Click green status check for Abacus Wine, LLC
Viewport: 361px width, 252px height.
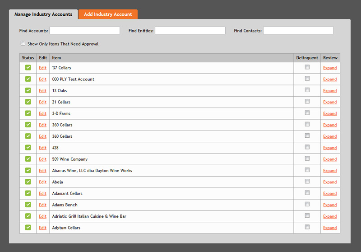click(28, 170)
